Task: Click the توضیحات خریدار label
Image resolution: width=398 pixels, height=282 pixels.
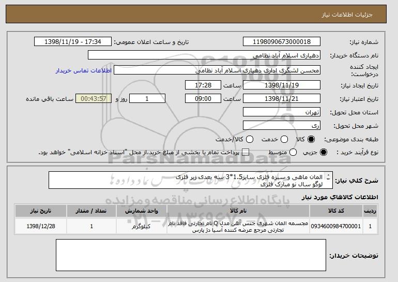Action: [354, 256]
